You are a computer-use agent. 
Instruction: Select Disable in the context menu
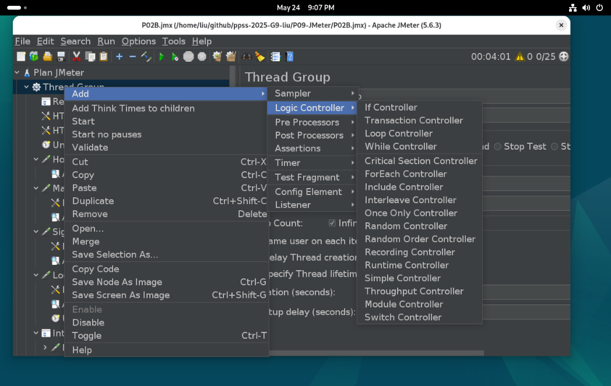pos(167,323)
